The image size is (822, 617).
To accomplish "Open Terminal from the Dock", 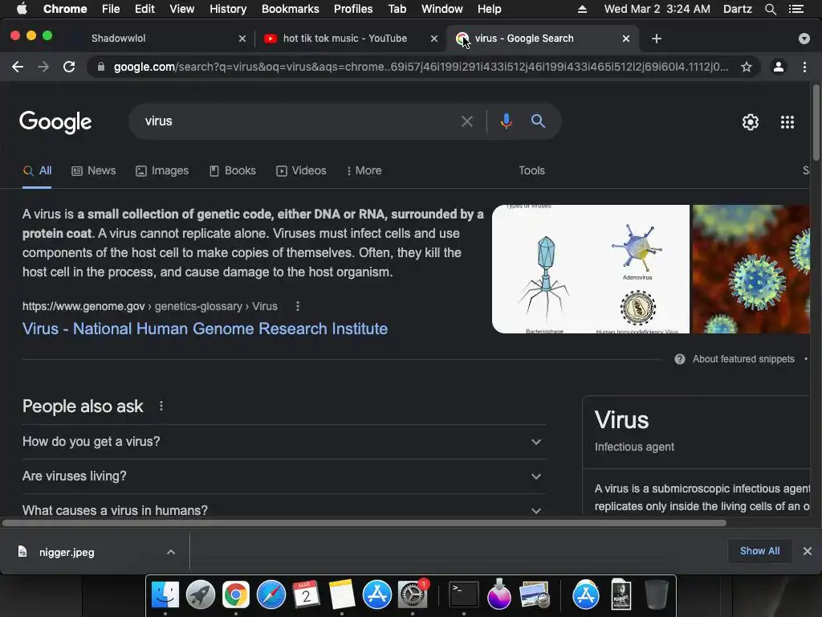I will click(464, 595).
